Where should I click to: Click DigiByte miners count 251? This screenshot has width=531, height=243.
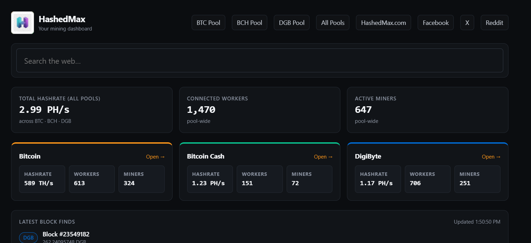[465, 183]
